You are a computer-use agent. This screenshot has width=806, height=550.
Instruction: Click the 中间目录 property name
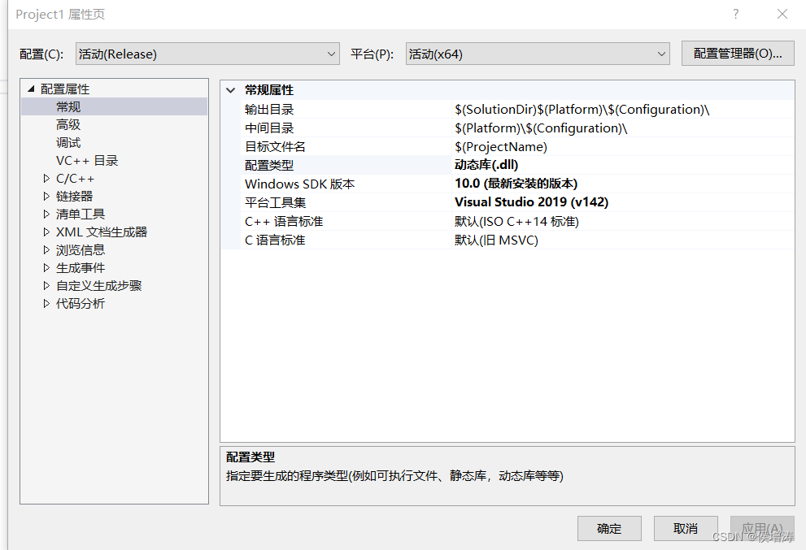[x=269, y=128]
